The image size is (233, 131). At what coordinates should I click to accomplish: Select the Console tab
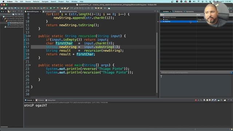point(29,100)
